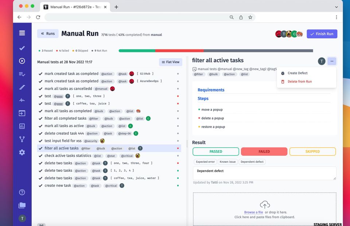Click the green passed segment of progress bar
The height and width of the screenshot is (226, 350).
[137, 51]
